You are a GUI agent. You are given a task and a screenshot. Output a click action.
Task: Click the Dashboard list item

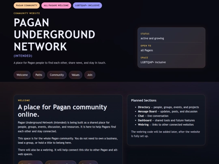pos(166,120)
